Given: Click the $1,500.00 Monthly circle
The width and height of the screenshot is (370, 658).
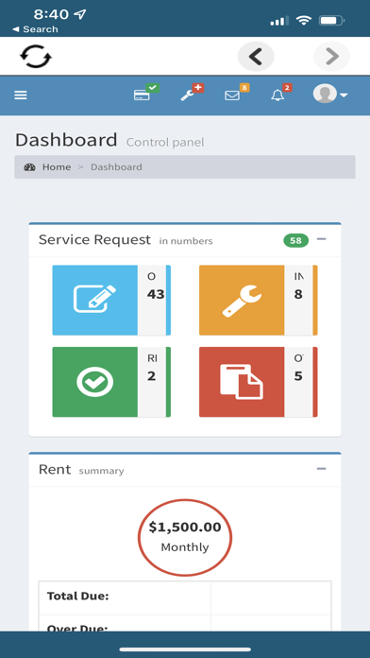Looking at the screenshot, I should [x=185, y=537].
